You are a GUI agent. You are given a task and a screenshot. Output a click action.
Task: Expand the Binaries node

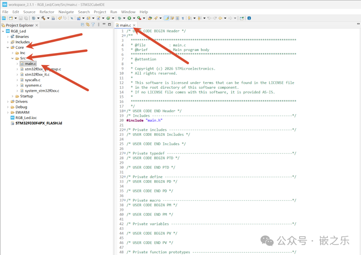point(8,37)
